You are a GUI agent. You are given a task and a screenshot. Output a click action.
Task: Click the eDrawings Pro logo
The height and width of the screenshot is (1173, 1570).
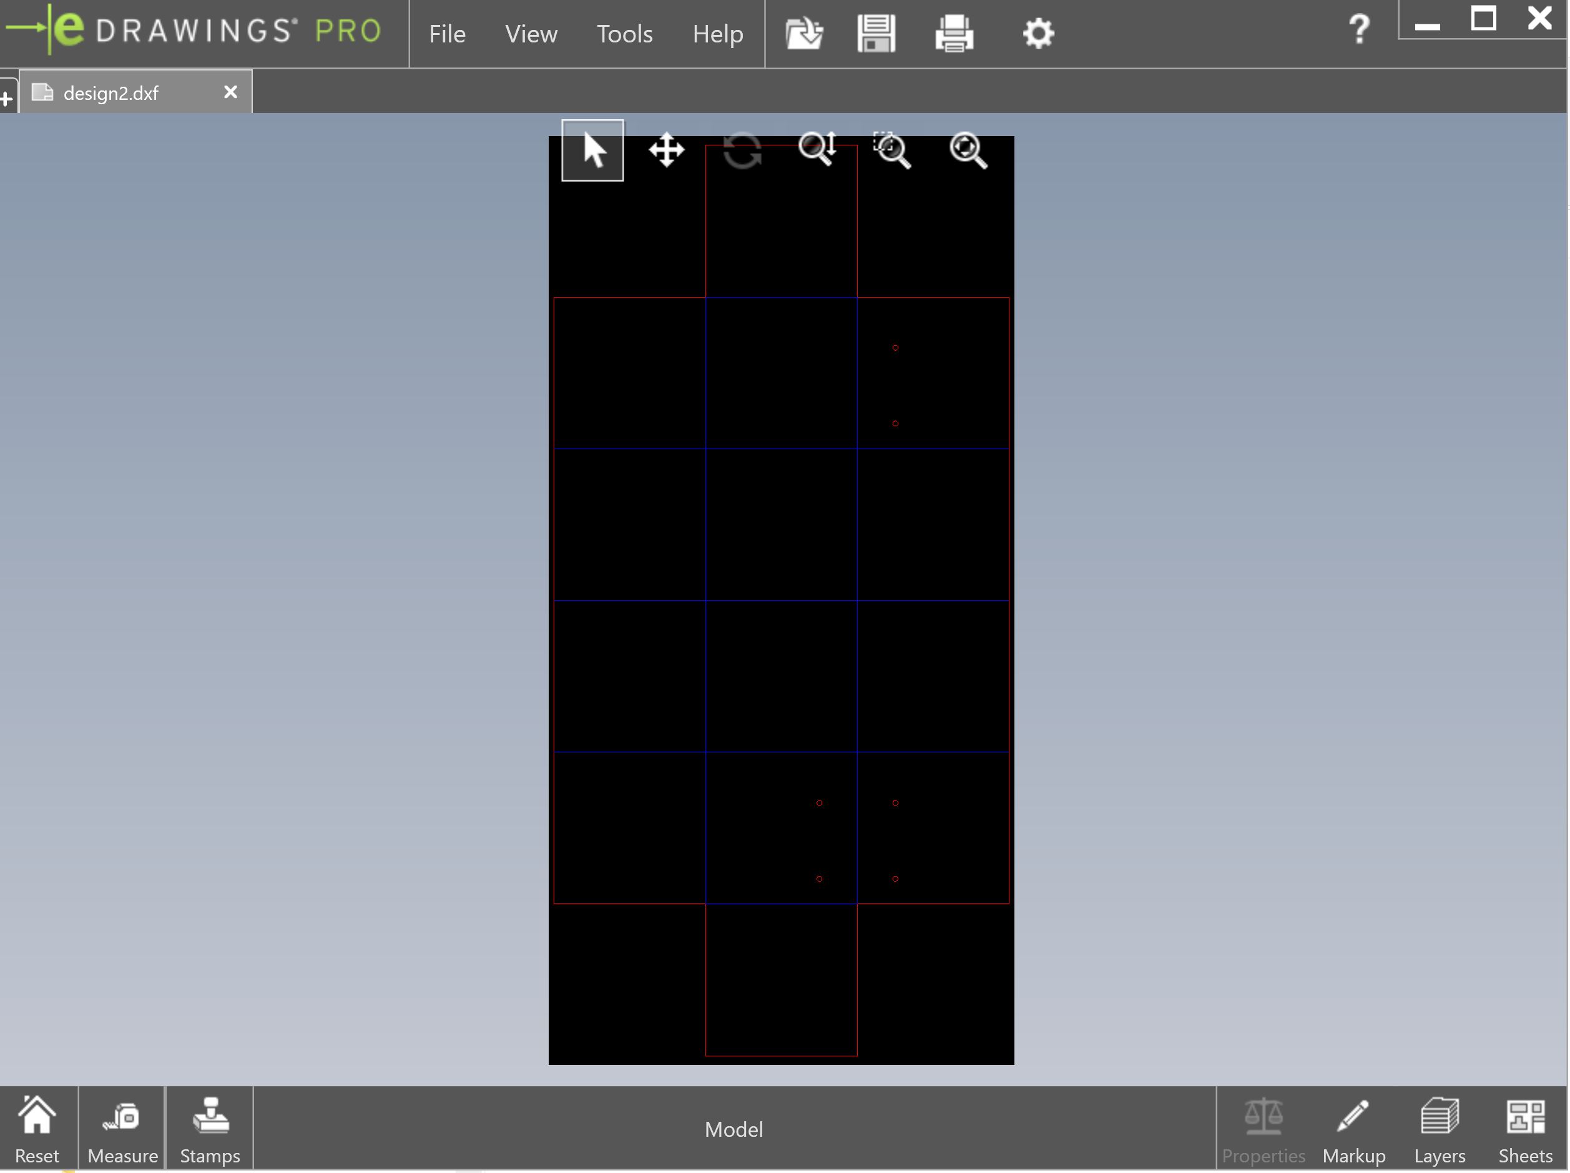point(193,30)
